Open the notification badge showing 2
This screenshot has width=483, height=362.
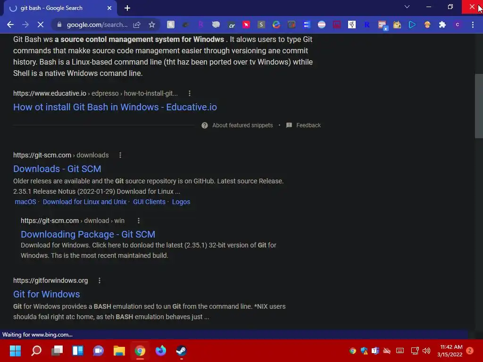pos(470,351)
